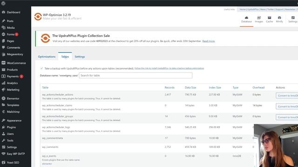
Task: Open WP-Optimize Settings top tab
Action: pos(293,19)
